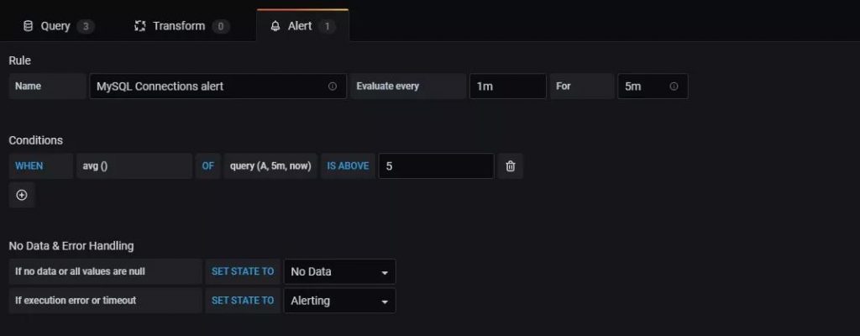
Task: Click the WHEN condition operator
Action: pyautogui.click(x=41, y=165)
